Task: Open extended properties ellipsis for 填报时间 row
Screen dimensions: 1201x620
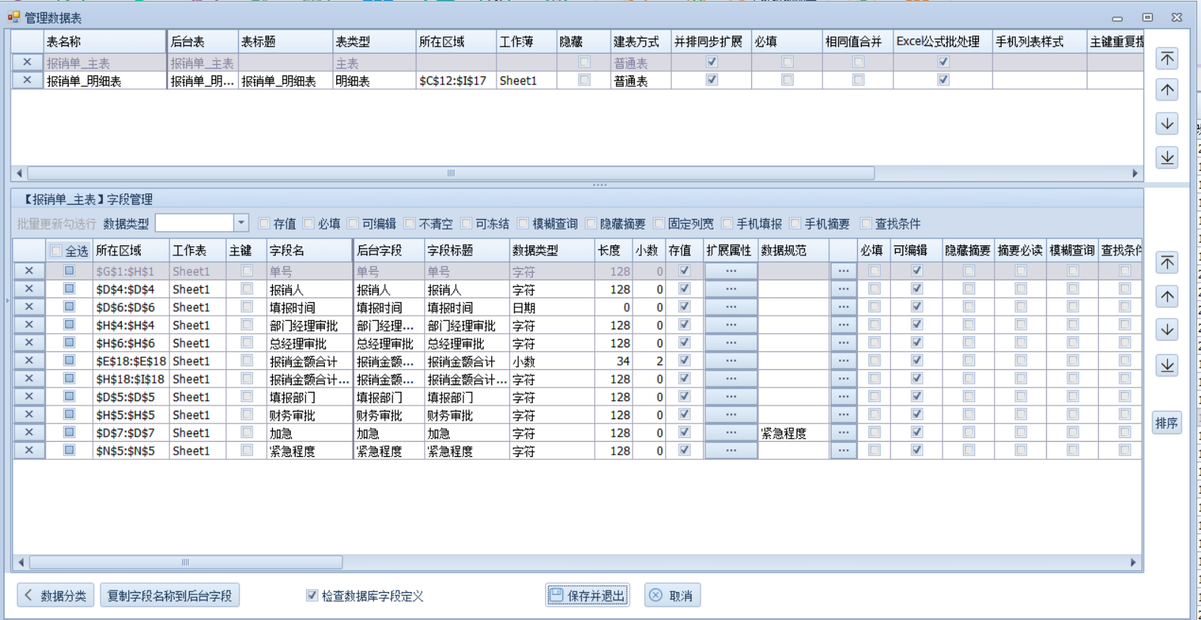Action: [x=730, y=307]
